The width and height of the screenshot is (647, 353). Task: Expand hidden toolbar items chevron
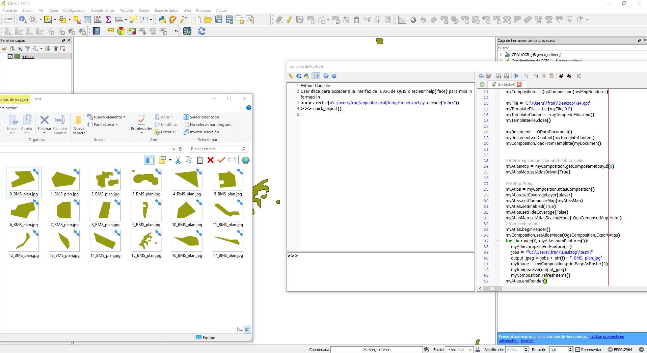[x=176, y=31]
